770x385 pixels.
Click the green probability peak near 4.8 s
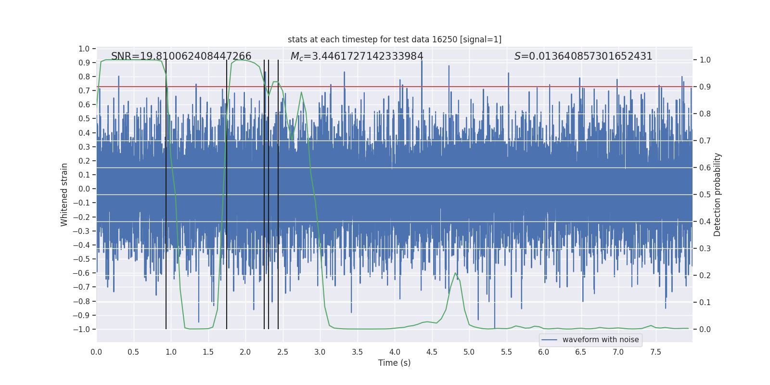coord(455,273)
